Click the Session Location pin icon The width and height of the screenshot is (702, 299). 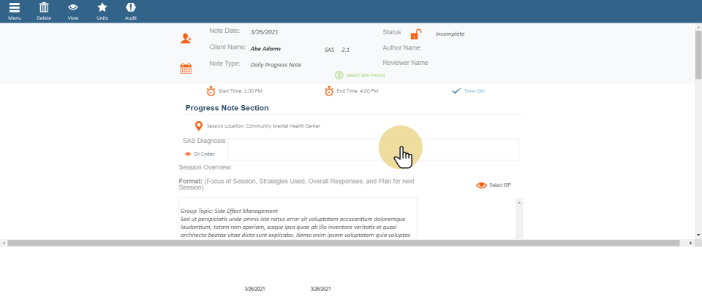pos(199,125)
